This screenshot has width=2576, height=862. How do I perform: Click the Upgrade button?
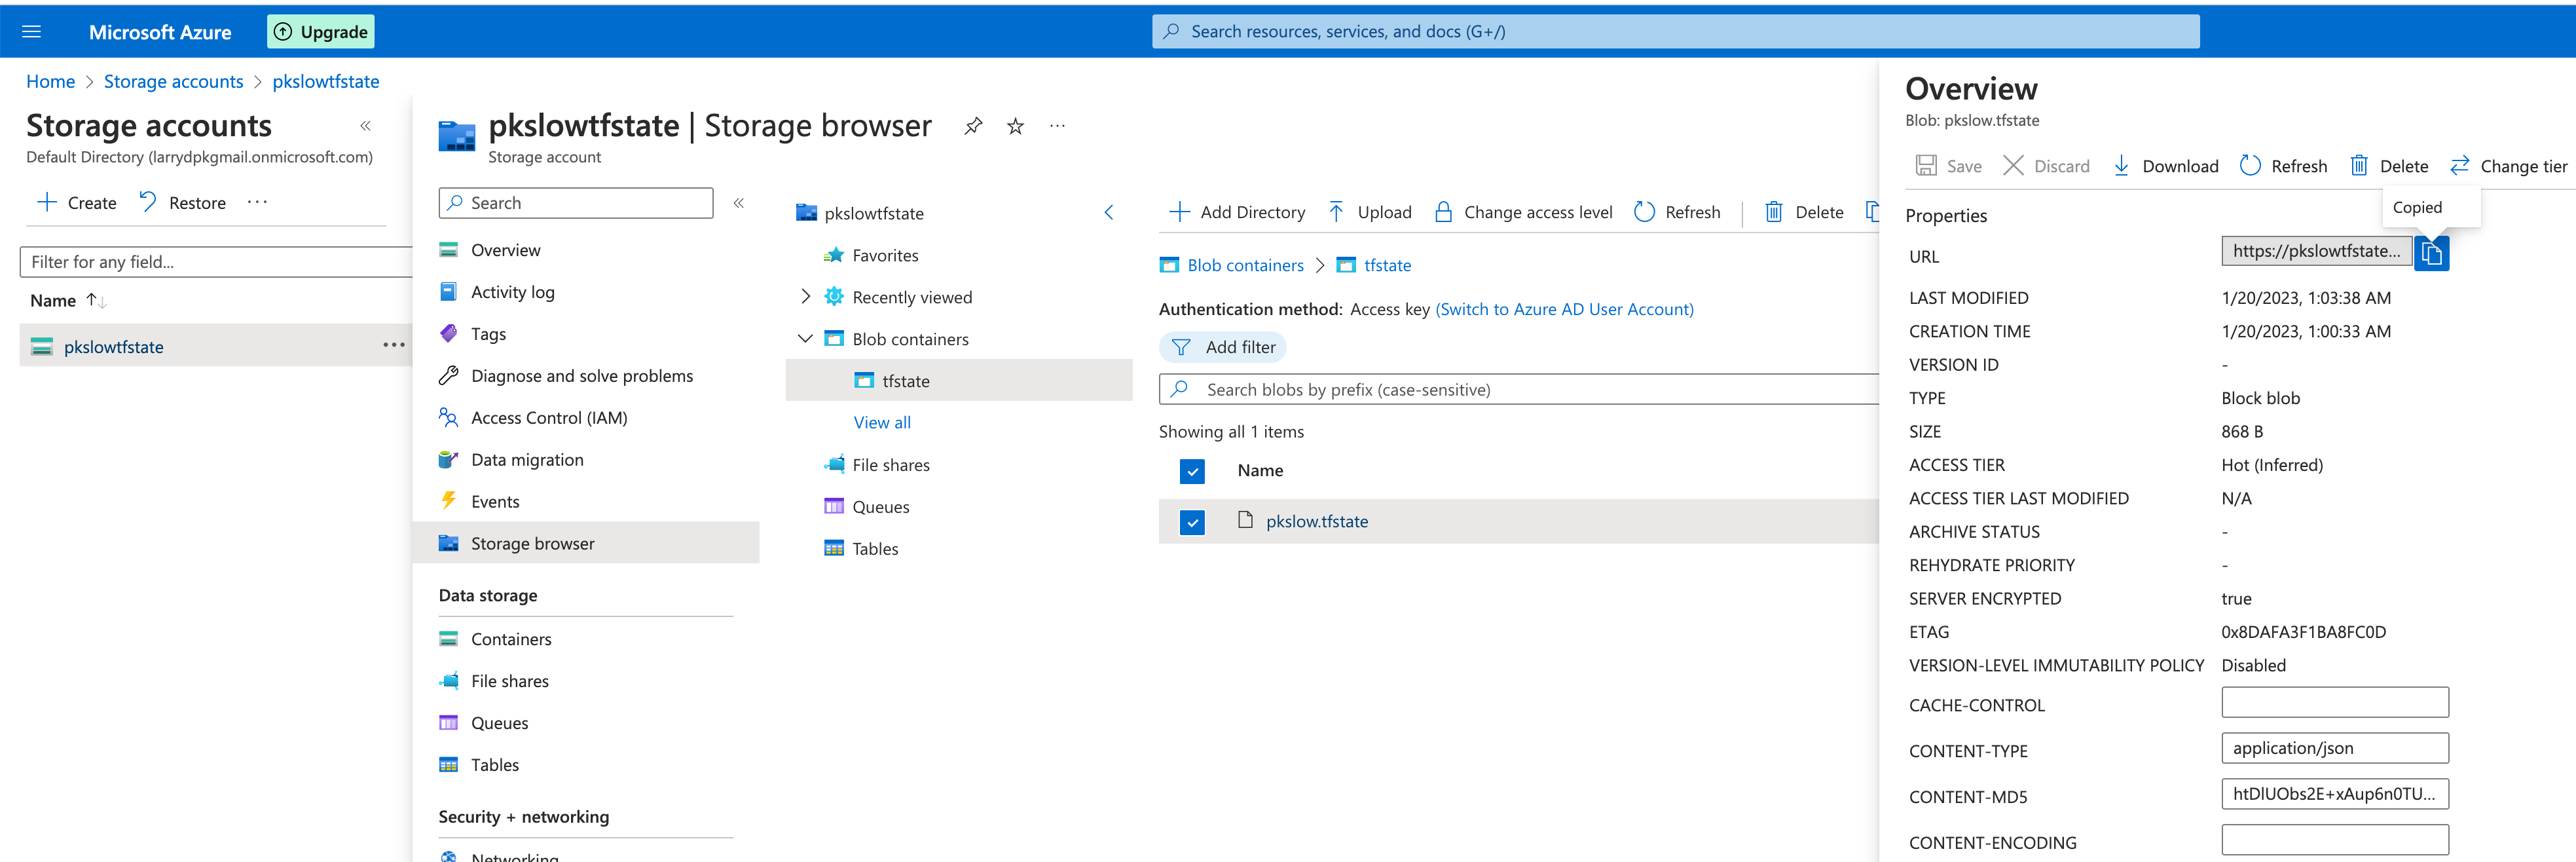pyautogui.click(x=321, y=31)
